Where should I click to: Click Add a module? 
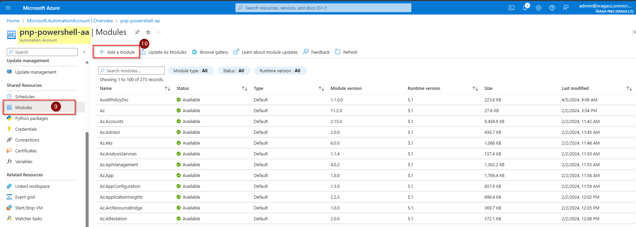click(117, 52)
